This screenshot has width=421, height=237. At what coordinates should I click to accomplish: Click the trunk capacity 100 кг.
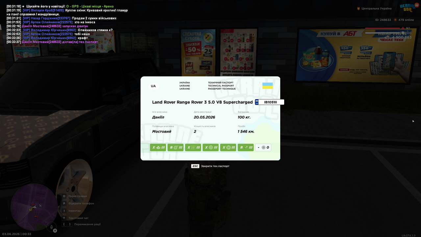(244, 117)
